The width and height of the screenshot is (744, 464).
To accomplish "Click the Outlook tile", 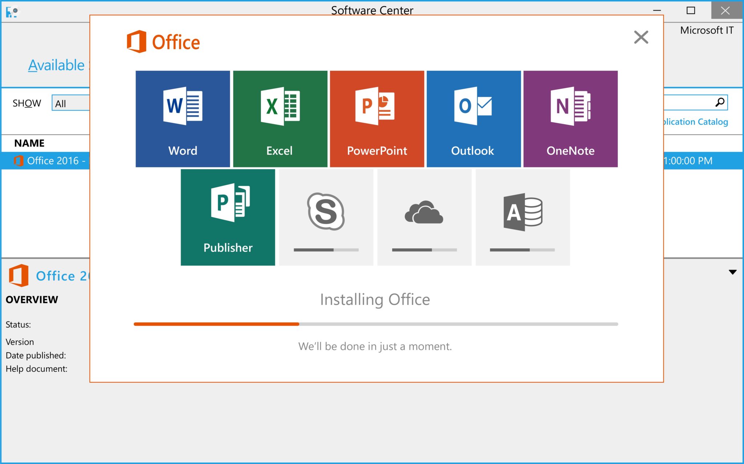I will pos(473,119).
